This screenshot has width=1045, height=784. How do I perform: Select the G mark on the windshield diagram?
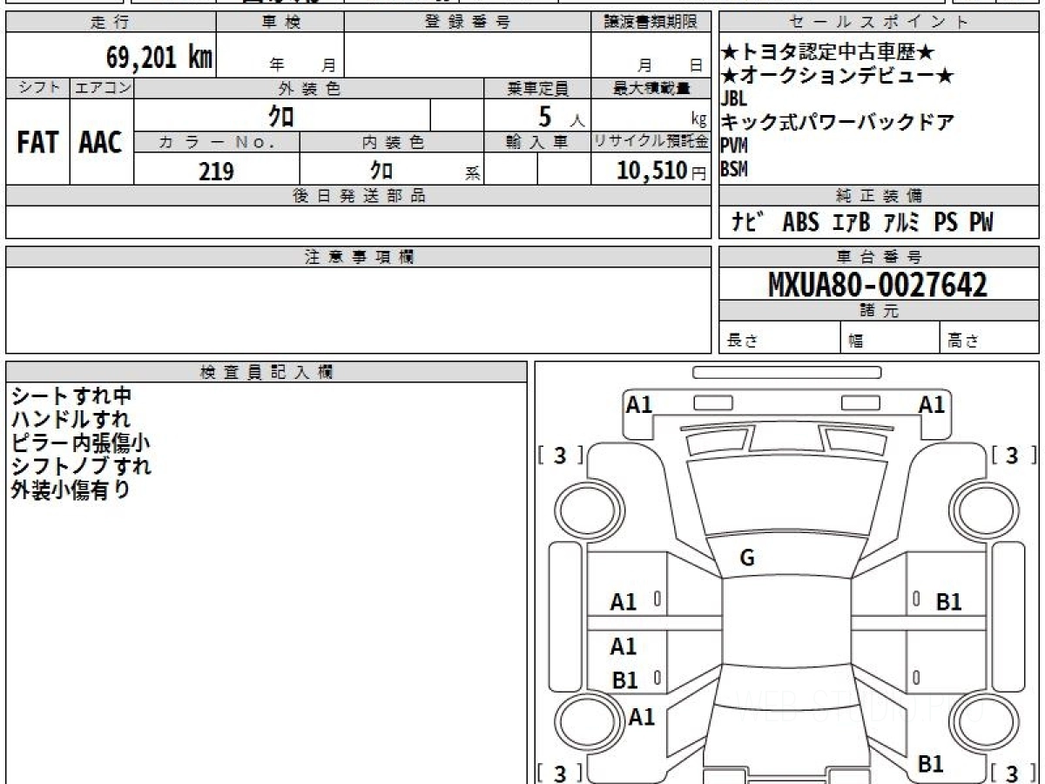click(x=747, y=559)
